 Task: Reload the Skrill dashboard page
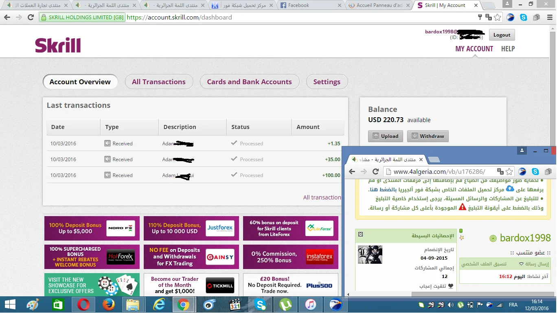31,18
